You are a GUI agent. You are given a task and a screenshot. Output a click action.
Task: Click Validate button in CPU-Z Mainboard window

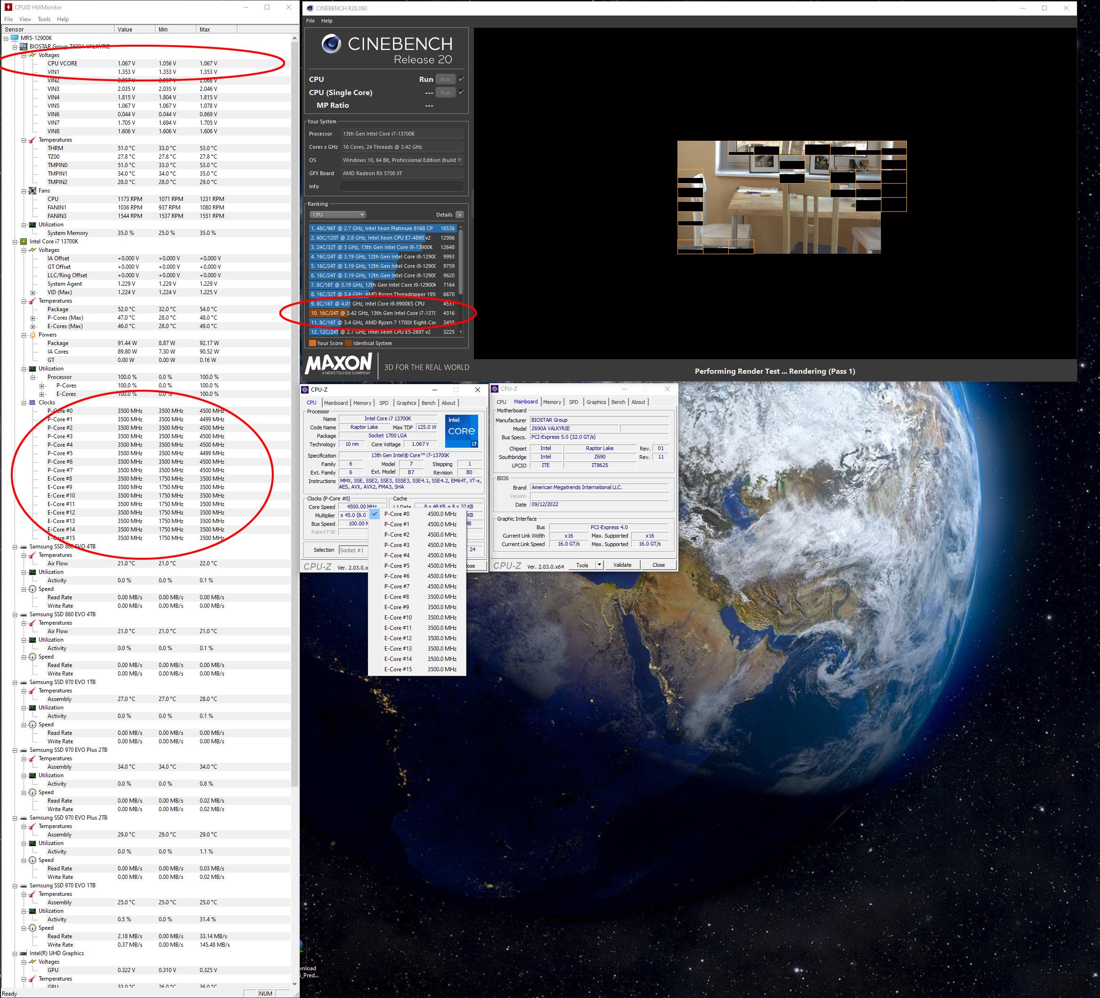pos(622,565)
